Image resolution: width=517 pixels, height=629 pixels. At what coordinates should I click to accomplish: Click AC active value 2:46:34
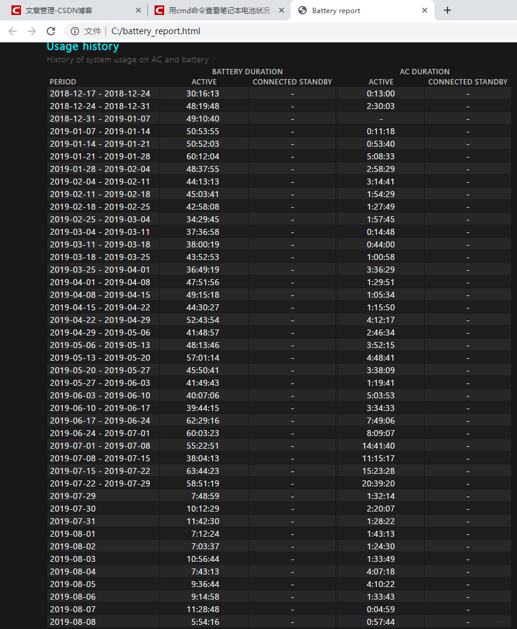(x=380, y=332)
